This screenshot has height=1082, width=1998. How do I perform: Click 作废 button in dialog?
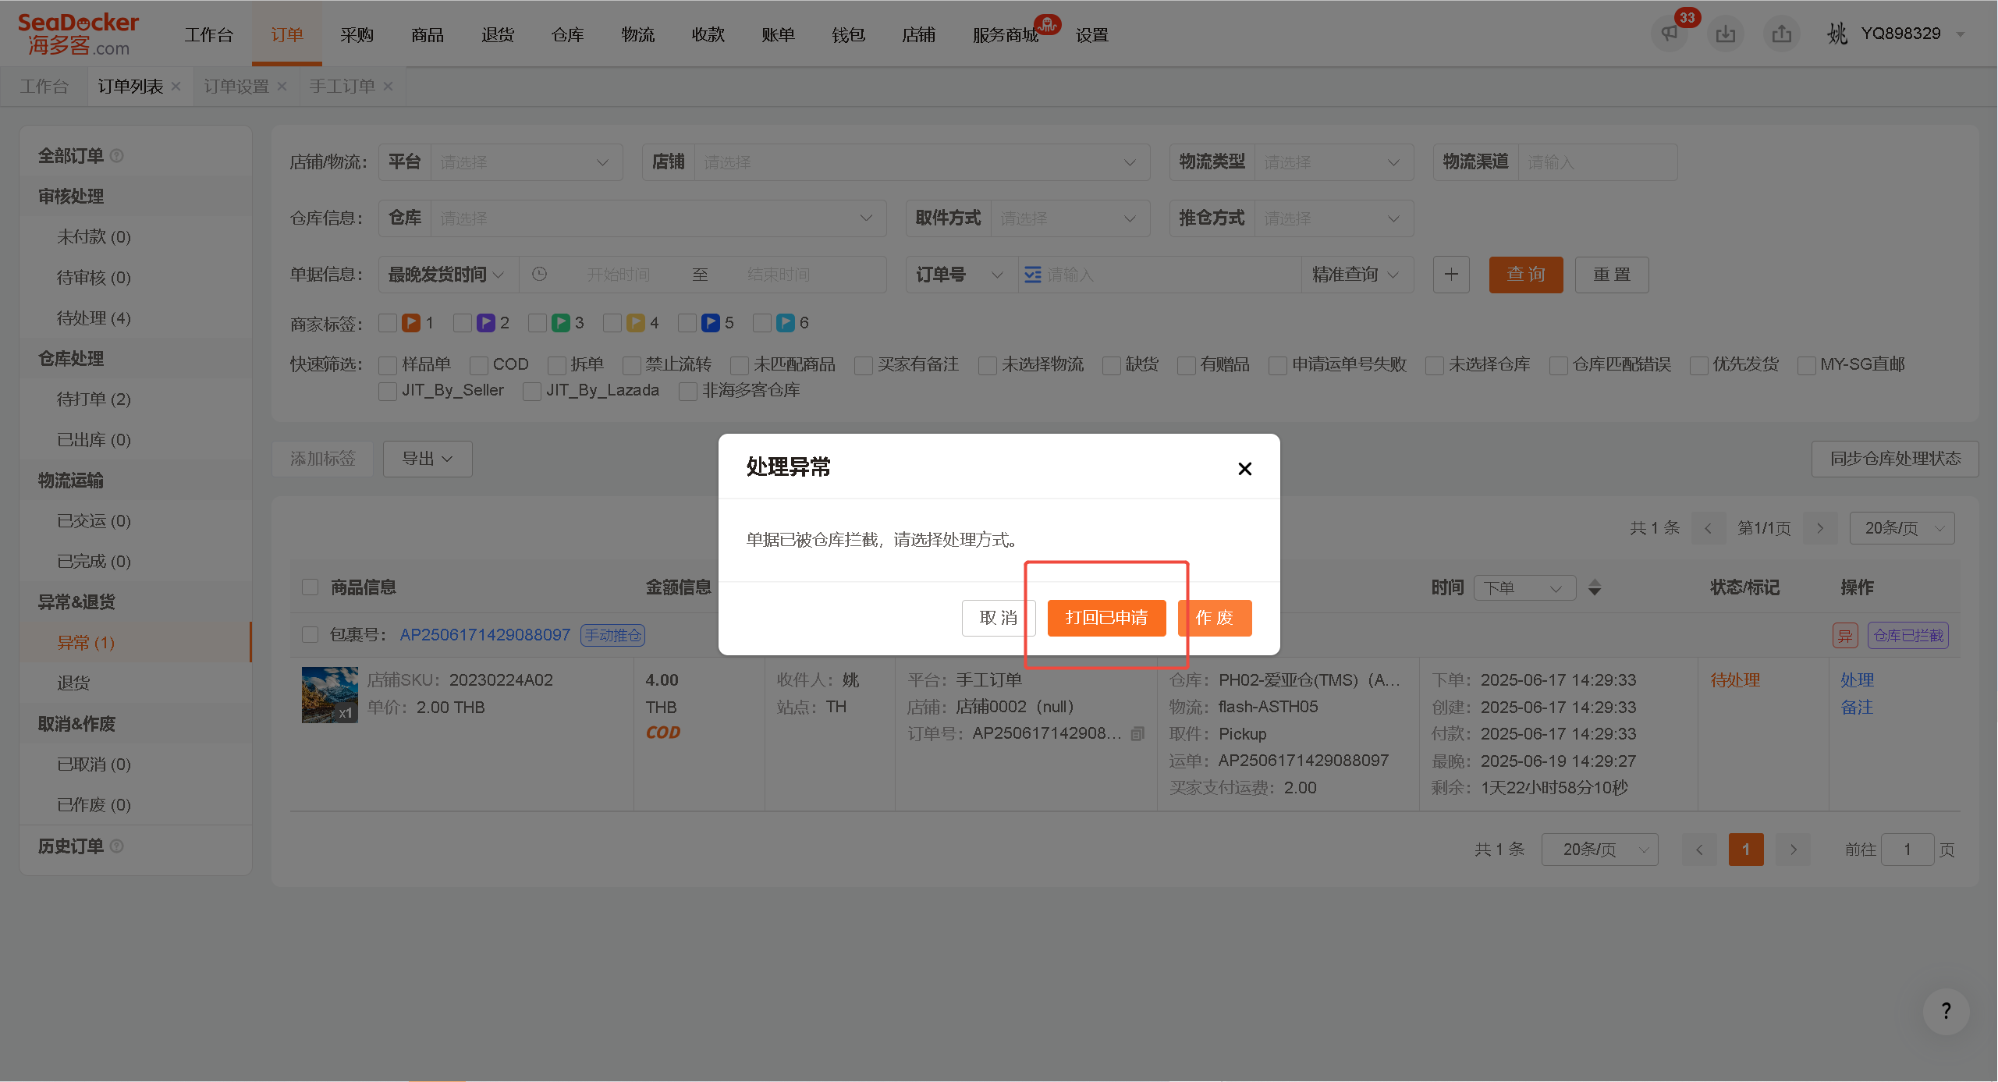pyautogui.click(x=1215, y=618)
